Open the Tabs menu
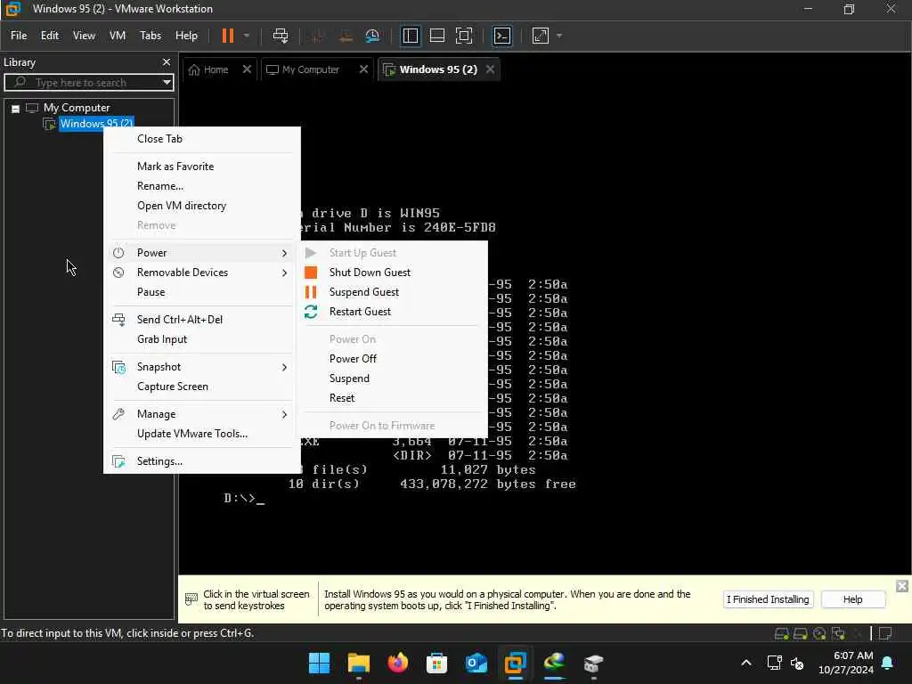Image resolution: width=912 pixels, height=684 pixels. click(150, 36)
